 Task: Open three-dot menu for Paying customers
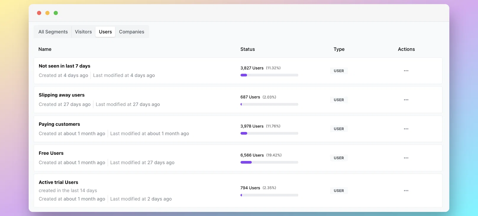pyautogui.click(x=406, y=129)
